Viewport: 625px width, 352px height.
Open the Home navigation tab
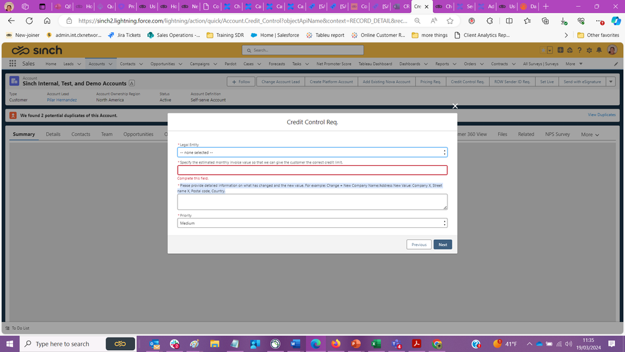(x=51, y=64)
